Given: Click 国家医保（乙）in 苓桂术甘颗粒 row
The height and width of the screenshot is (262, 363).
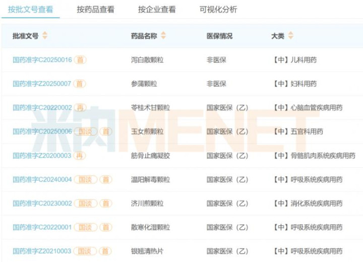Looking at the screenshot, I should 227,108.
